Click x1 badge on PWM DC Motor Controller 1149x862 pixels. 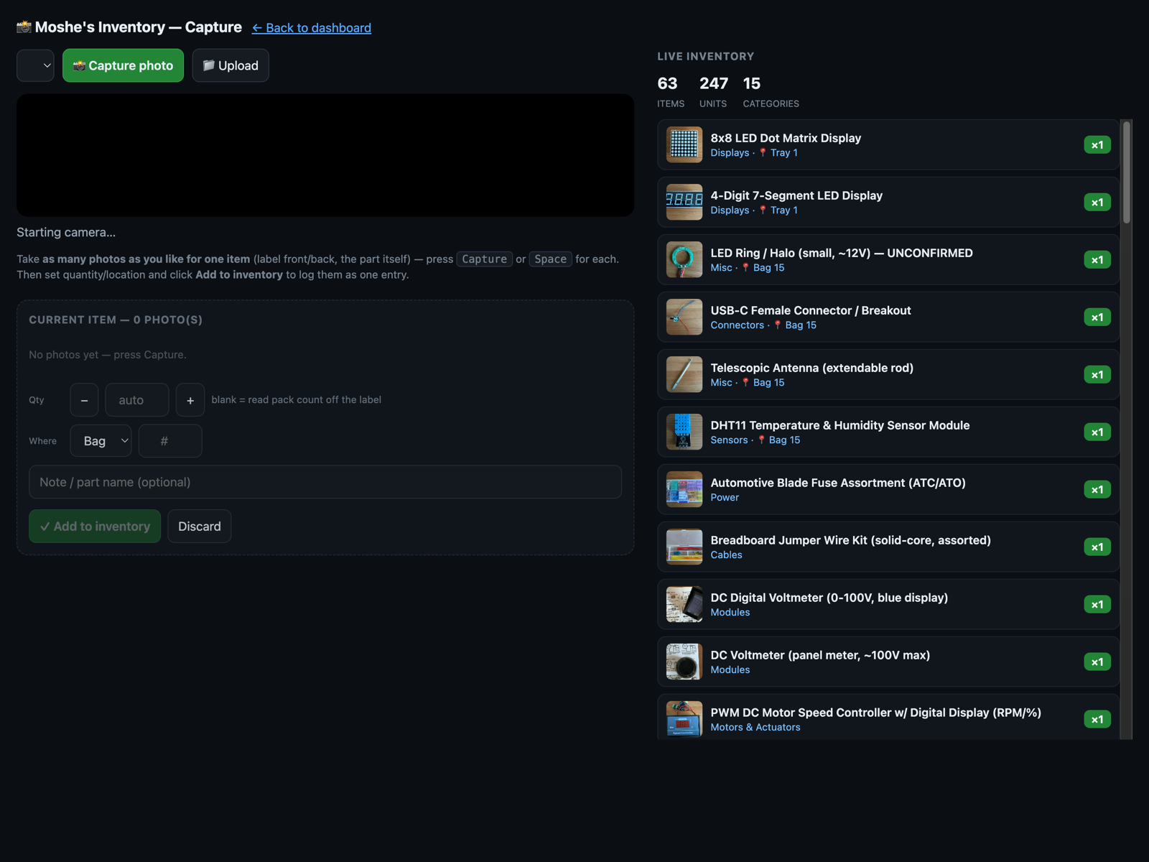(1097, 720)
